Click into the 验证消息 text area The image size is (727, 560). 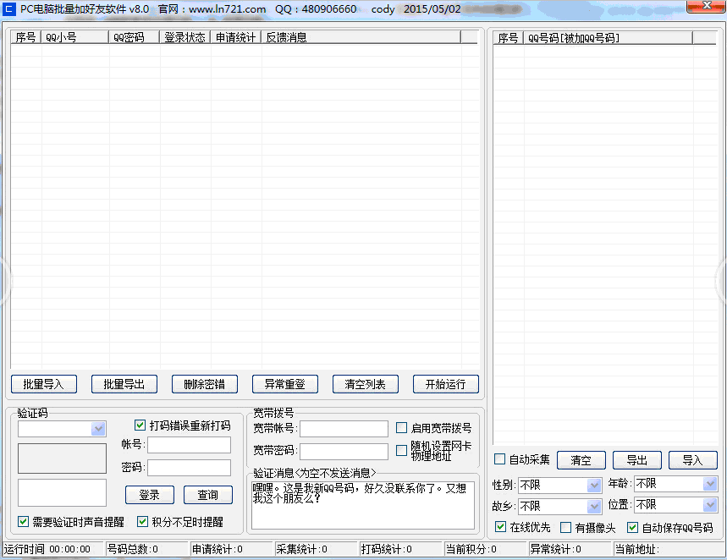click(x=362, y=505)
